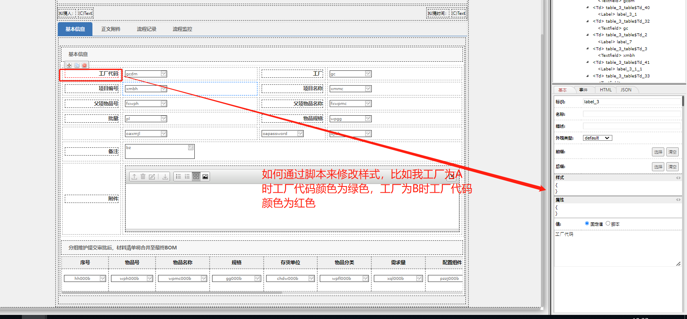
Task: Open the 基本 properties tab
Action: 562,90
